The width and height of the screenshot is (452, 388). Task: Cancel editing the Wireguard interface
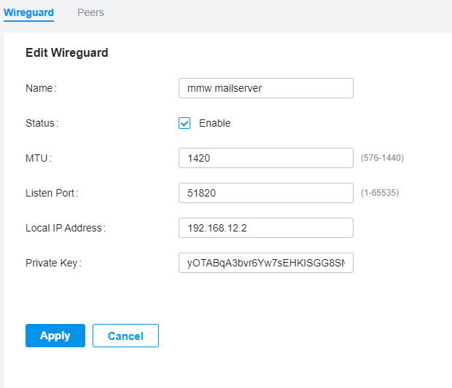point(125,336)
